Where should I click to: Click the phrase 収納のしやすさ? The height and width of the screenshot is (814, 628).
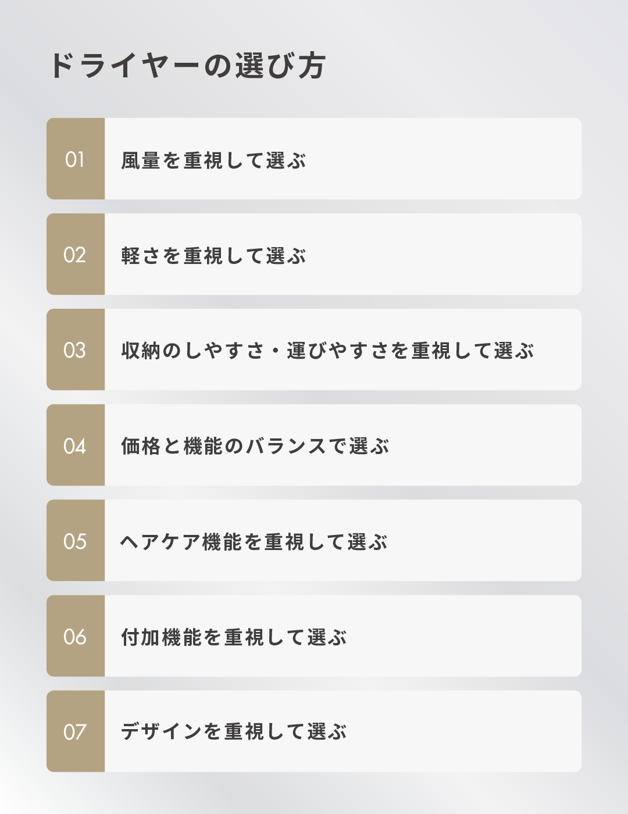coord(192,351)
